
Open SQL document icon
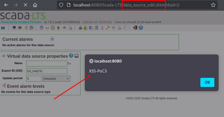(x=125, y=28)
